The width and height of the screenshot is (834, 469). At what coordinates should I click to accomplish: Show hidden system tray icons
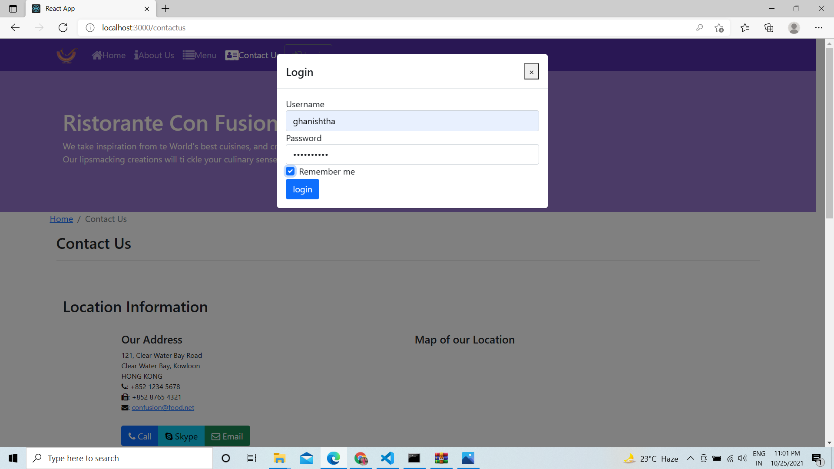pos(690,458)
